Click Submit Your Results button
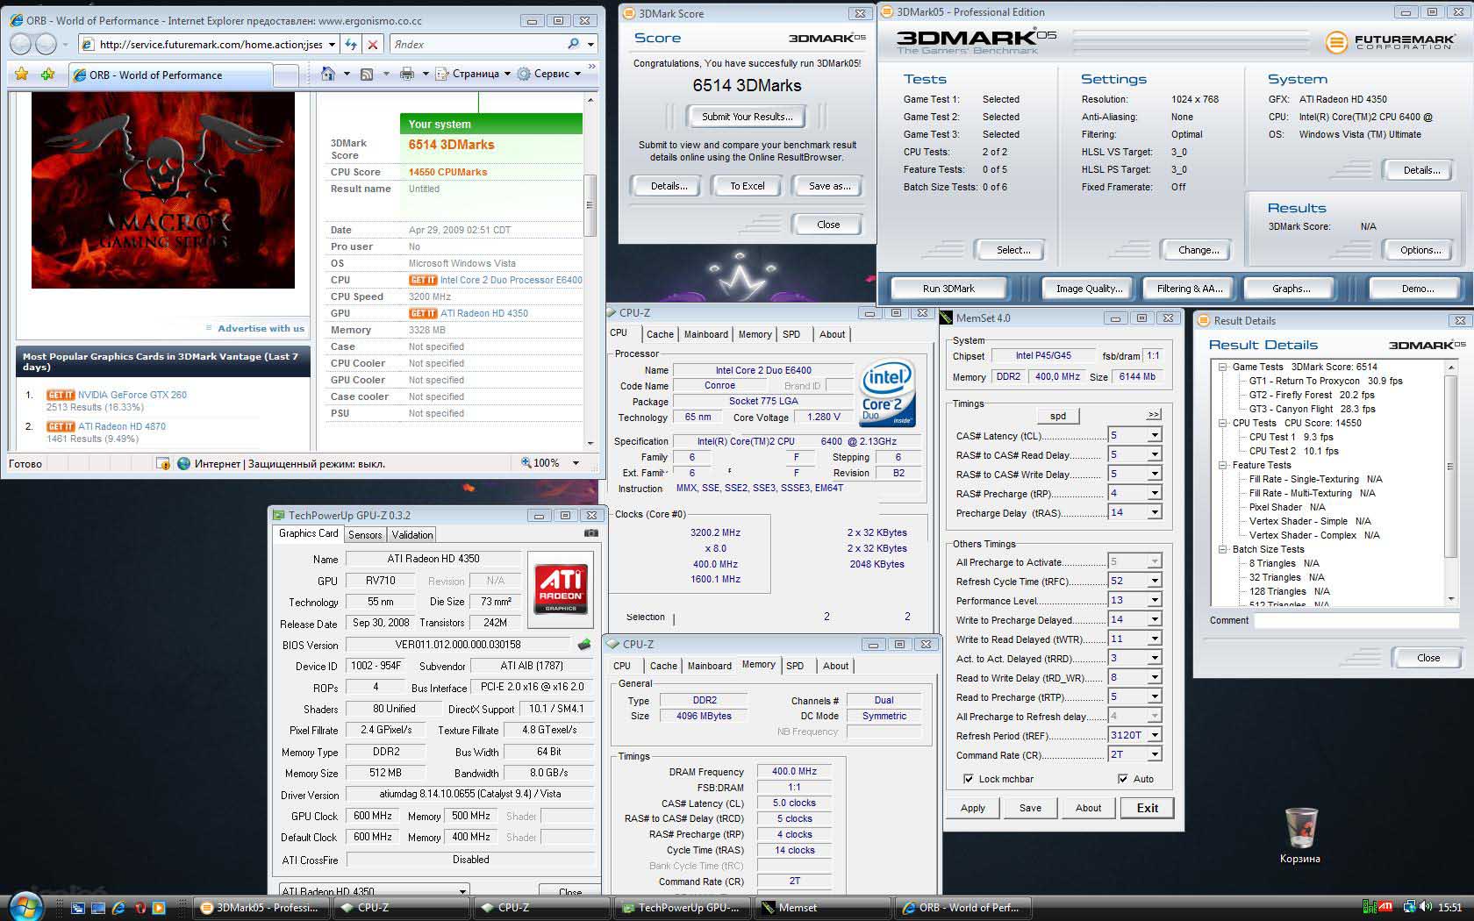The height and width of the screenshot is (921, 1474). 748,117
